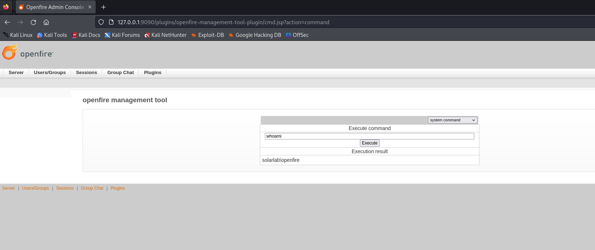Click the shield tracking protection icon
This screenshot has width=595, height=250.
point(101,22)
